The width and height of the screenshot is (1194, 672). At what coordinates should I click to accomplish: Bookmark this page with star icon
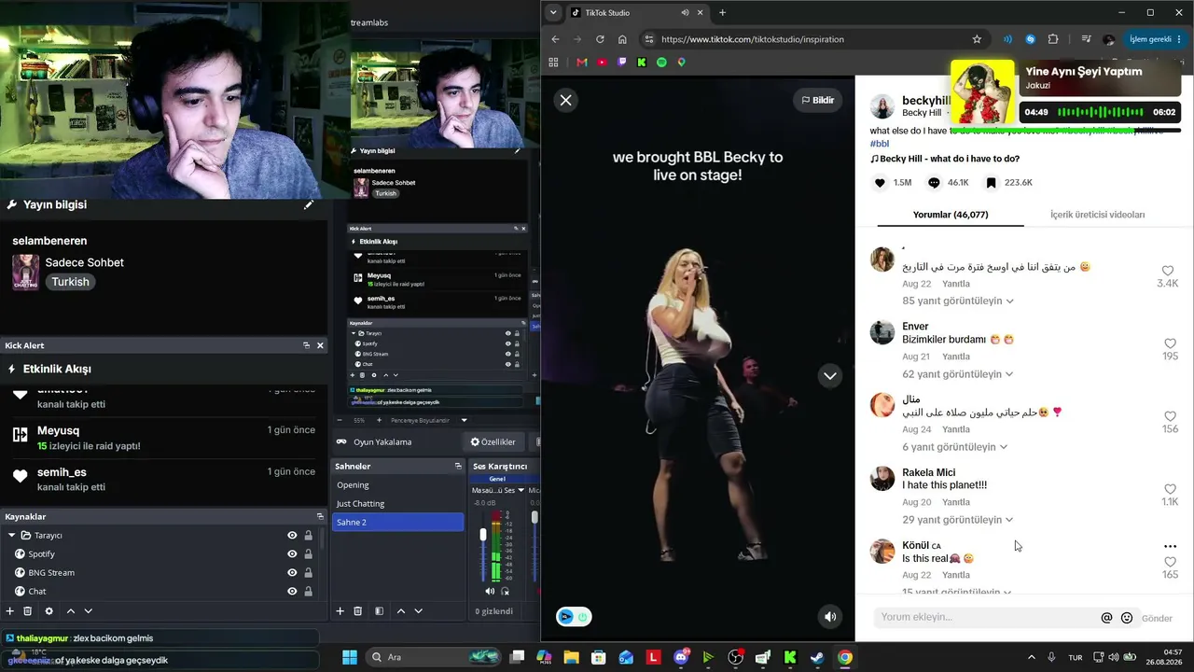pos(977,39)
